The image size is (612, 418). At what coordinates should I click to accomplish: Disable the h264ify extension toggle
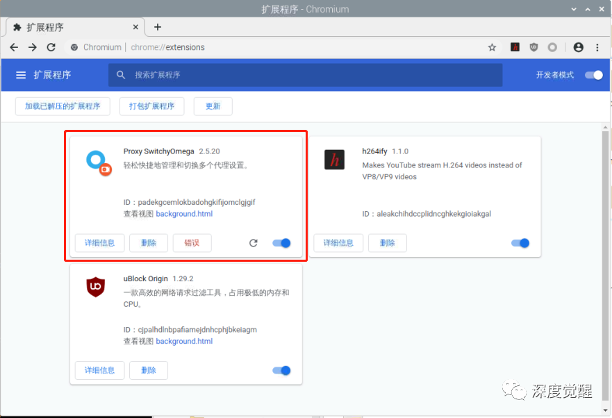click(520, 243)
